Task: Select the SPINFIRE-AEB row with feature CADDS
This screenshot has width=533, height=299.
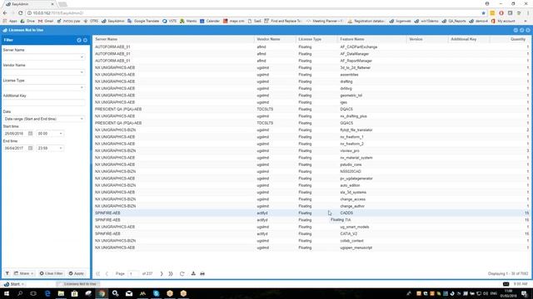Action: (311, 213)
